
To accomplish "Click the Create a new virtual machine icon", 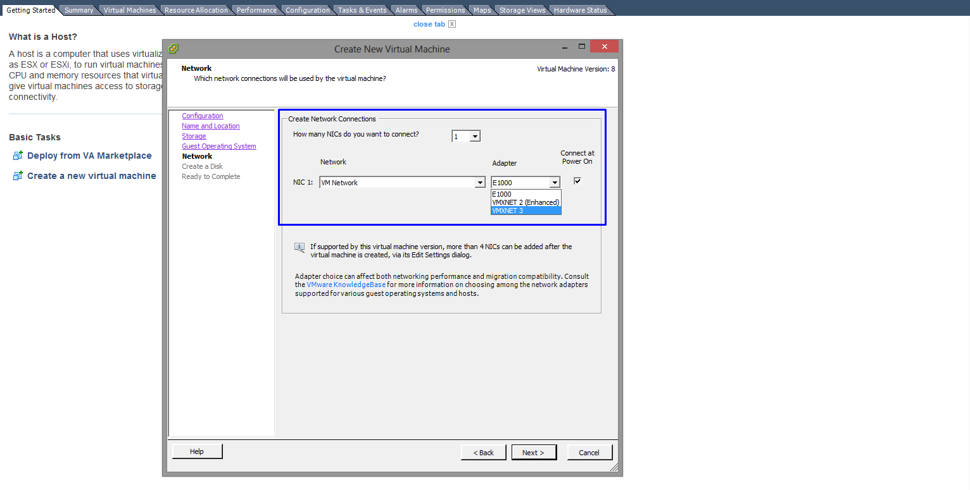I will click(18, 176).
